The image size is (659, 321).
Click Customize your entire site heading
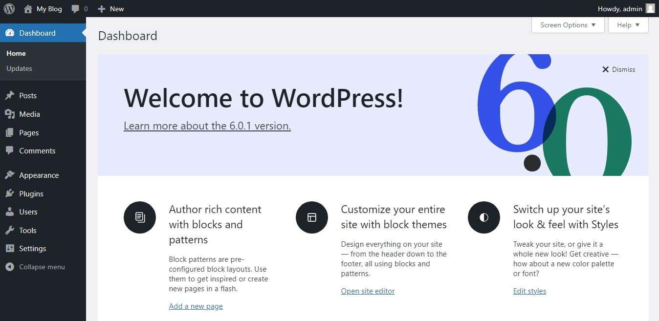point(394,217)
